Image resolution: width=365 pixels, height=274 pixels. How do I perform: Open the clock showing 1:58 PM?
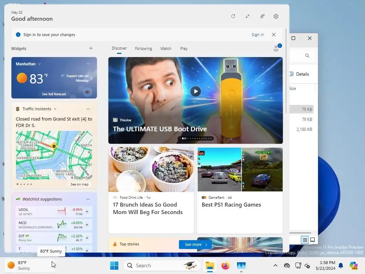coord(325,265)
